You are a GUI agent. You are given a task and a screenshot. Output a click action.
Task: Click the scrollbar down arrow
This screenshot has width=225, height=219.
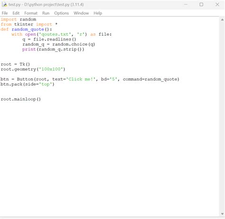222,214
